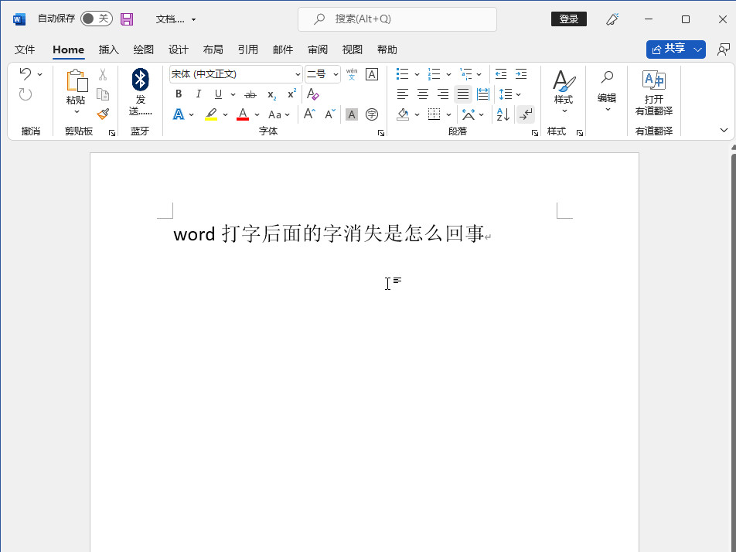Click the enclosed character 字 icon

point(372,114)
